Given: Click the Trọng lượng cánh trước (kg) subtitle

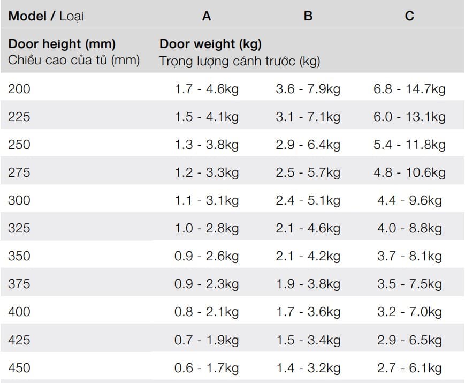Looking at the screenshot, I should (x=240, y=61).
